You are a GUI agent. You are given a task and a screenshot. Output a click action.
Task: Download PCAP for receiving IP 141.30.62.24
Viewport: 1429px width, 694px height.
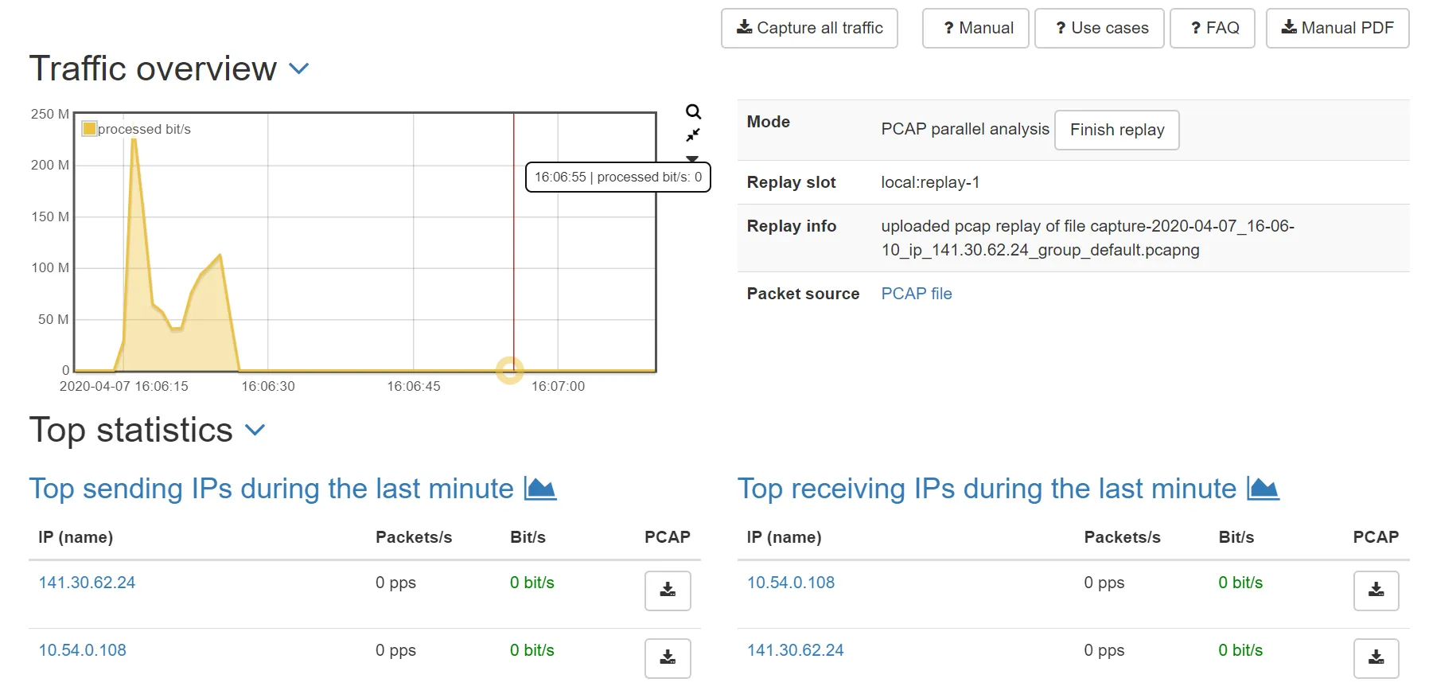(x=1375, y=658)
